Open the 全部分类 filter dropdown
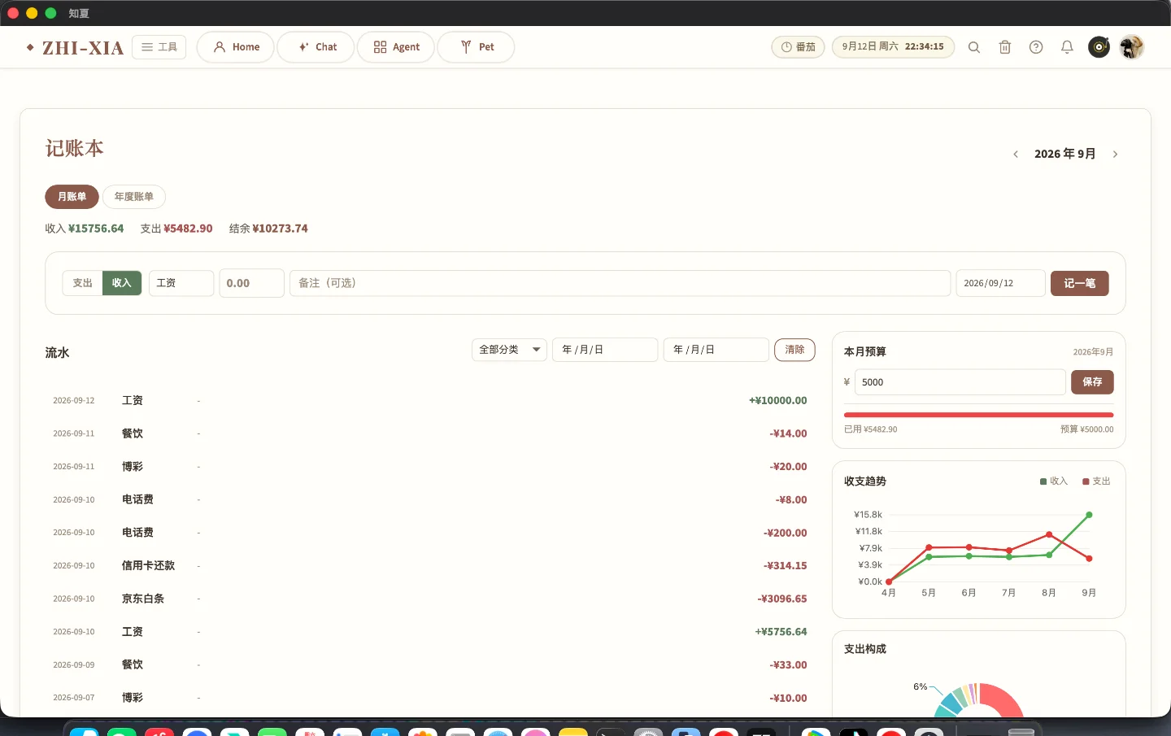 tap(509, 350)
